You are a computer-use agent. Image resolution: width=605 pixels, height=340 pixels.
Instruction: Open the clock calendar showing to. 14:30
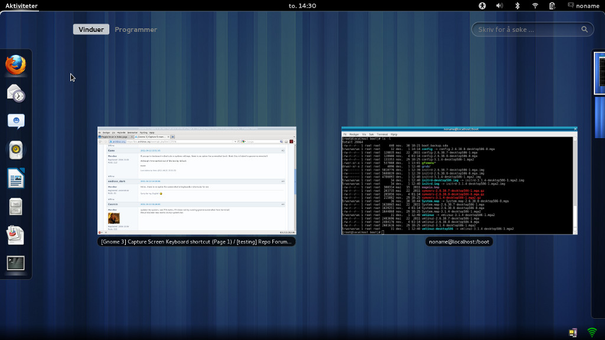pos(302,6)
